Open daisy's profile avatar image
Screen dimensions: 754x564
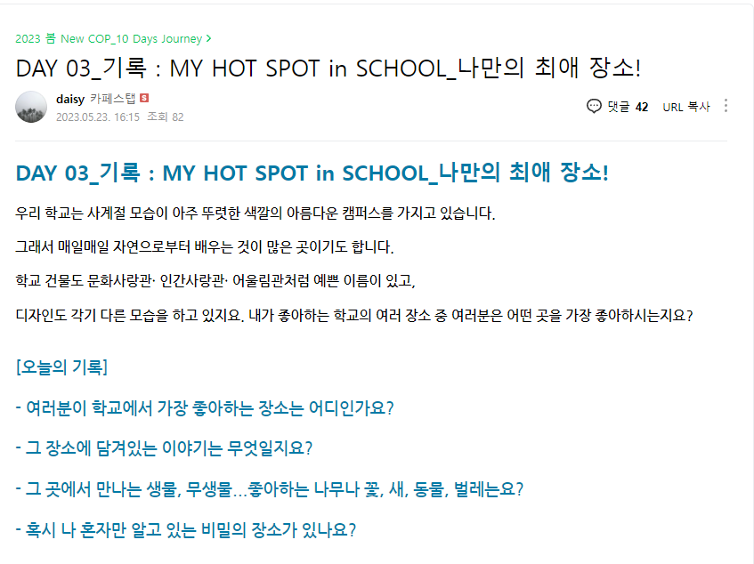pyautogui.click(x=31, y=107)
